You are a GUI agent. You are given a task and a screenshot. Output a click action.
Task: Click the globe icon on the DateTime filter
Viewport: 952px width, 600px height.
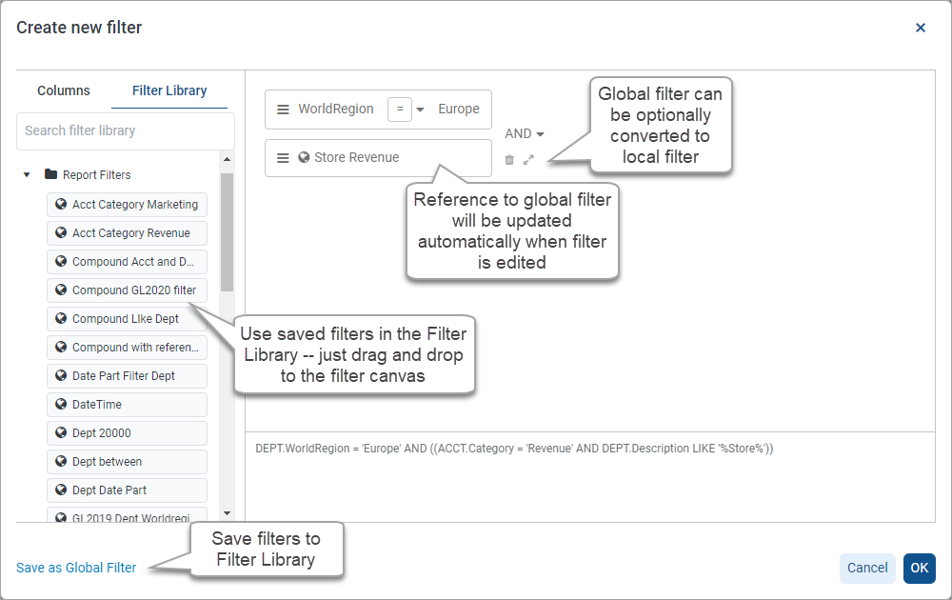pos(61,405)
